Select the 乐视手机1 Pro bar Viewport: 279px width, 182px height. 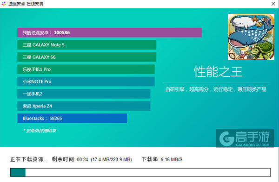[x=86, y=69]
